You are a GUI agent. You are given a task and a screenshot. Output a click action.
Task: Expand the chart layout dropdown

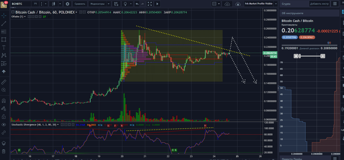(x=219, y=4)
